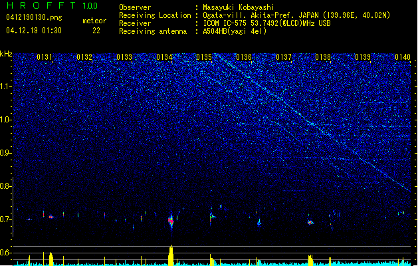This screenshot has height=266, width=418.
Task: Click time marker 0137
Action: 284,57
